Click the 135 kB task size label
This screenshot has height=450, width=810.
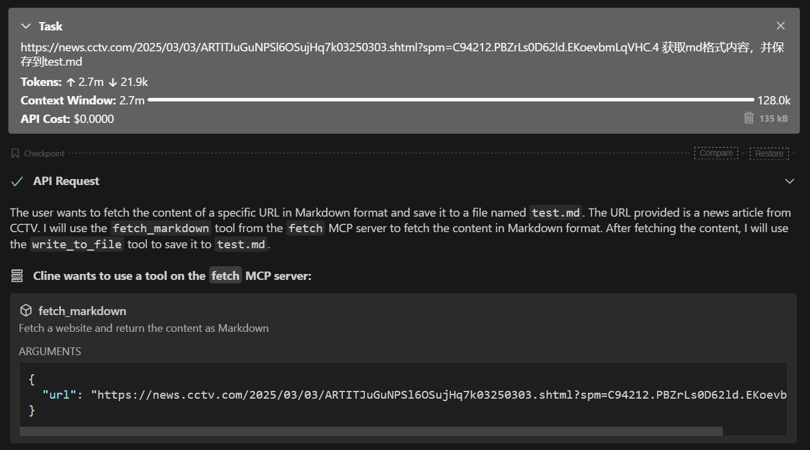tap(774, 119)
